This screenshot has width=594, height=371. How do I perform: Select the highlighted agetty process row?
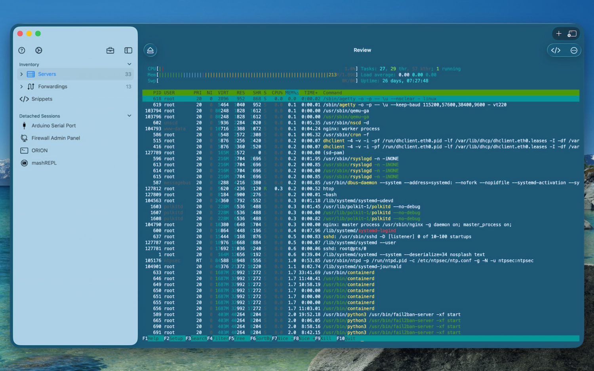277,98
